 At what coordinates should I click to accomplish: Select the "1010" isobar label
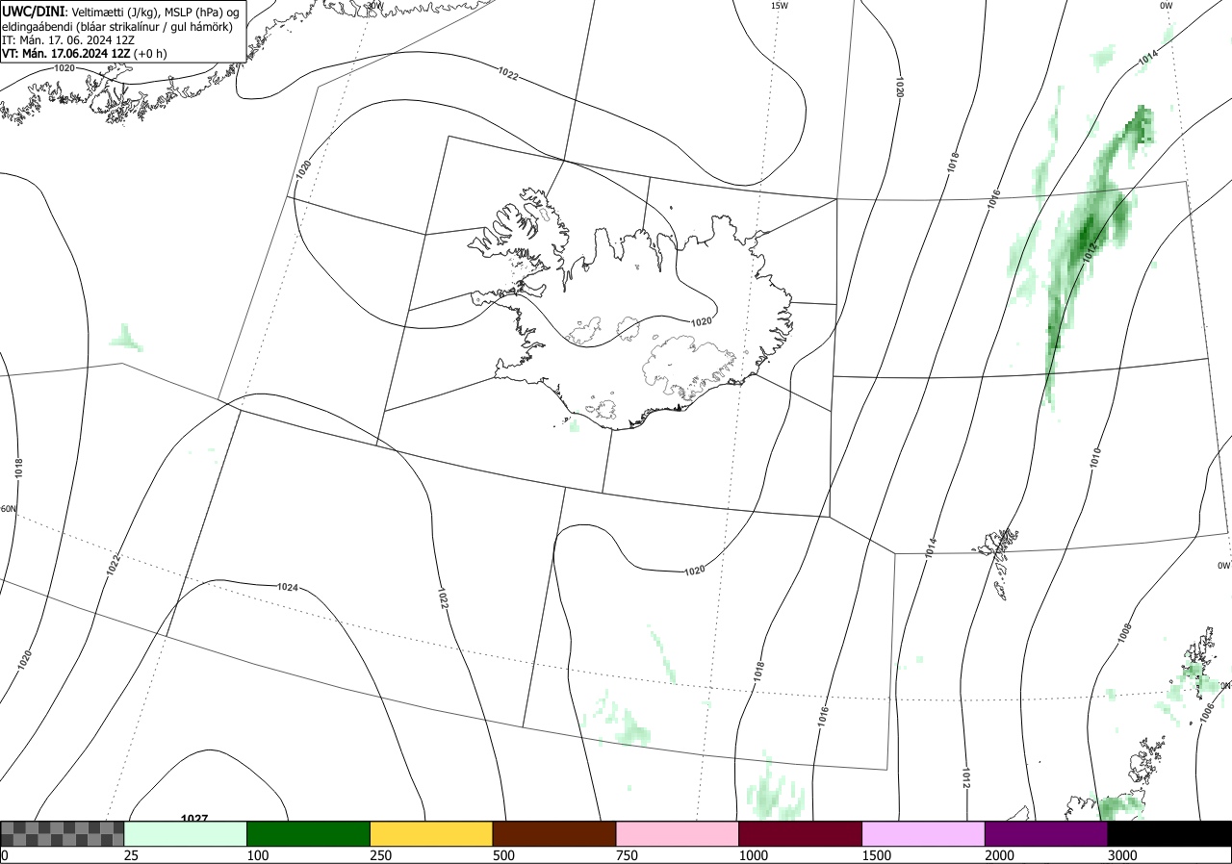tap(1095, 458)
